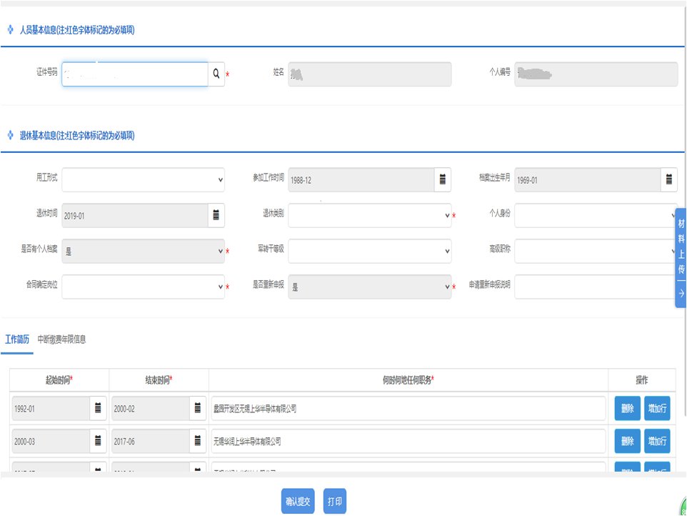Click the 打印 button
The height and width of the screenshot is (516, 687).
[x=334, y=502]
